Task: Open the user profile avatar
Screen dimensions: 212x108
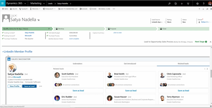Action: tap(210, 3)
